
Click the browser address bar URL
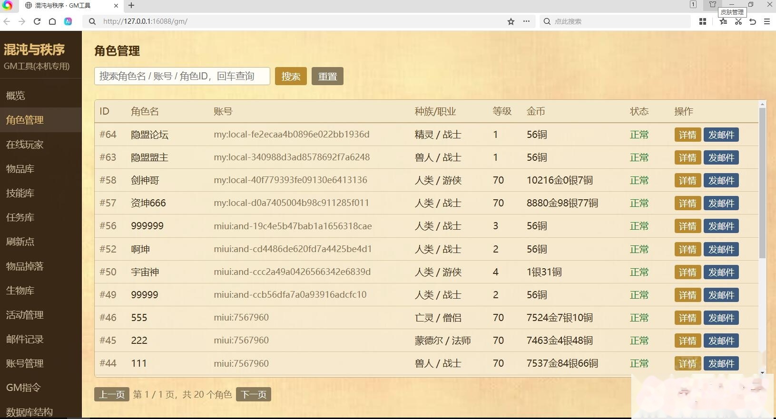[145, 21]
